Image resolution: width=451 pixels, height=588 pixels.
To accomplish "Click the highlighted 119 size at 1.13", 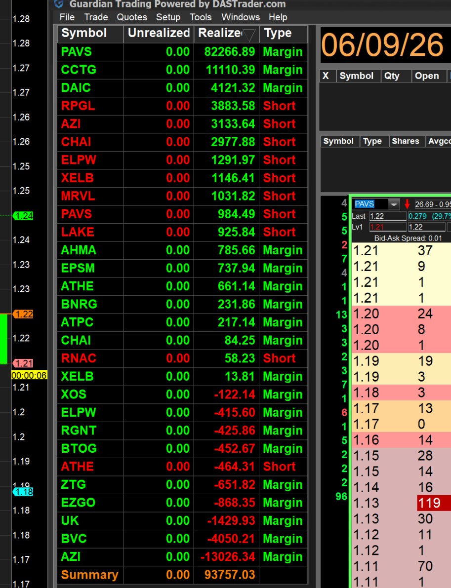I will coord(433,503).
